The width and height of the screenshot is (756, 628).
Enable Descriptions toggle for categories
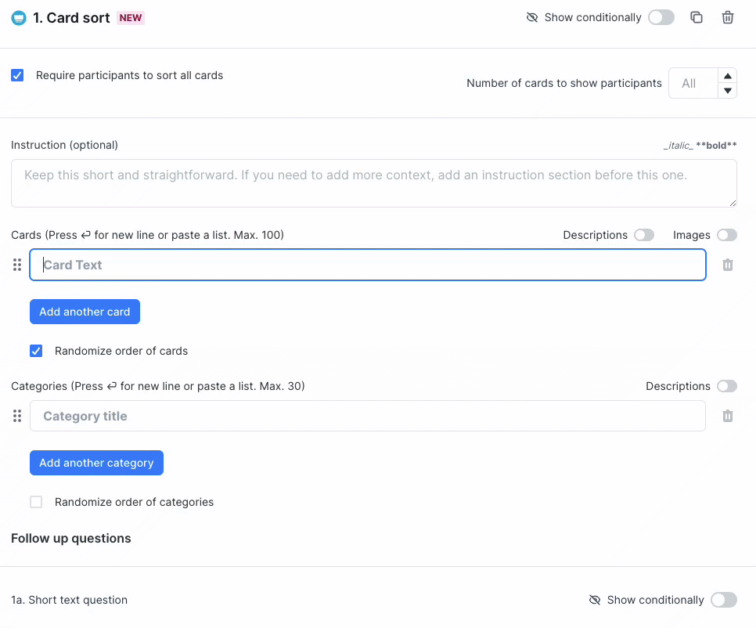(x=726, y=386)
